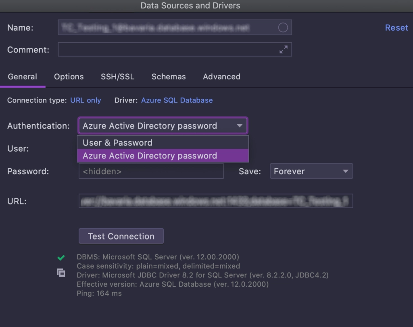Image resolution: width=413 pixels, height=327 pixels.
Task: Click into the Password field
Action: (x=151, y=171)
